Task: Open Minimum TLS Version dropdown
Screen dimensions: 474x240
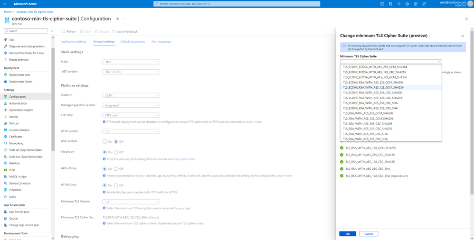Action: [x=131, y=202]
